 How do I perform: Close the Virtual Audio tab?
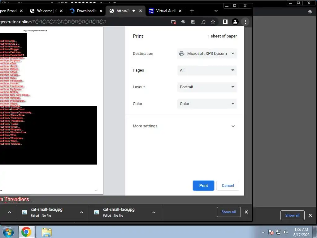click(180, 11)
